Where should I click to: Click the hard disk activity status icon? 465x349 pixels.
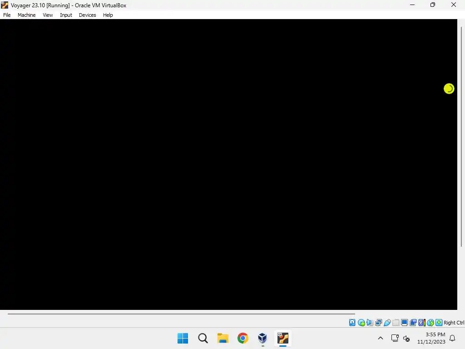click(352, 323)
